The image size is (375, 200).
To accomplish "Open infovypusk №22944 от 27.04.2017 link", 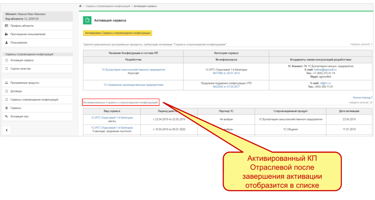I will click(226, 87).
